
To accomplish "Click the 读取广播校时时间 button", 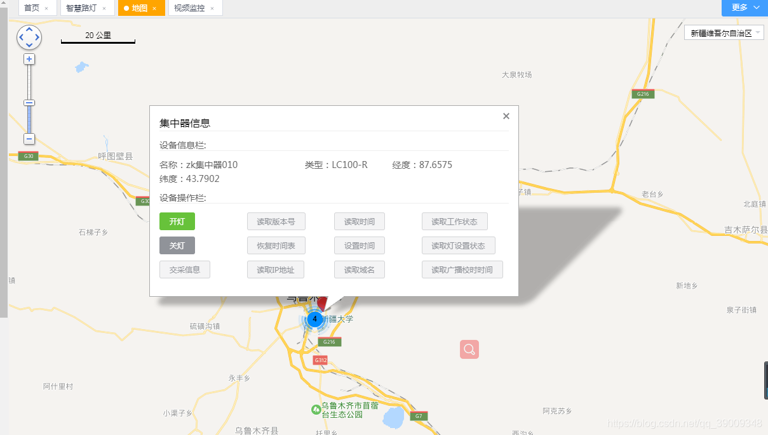I will point(462,269).
